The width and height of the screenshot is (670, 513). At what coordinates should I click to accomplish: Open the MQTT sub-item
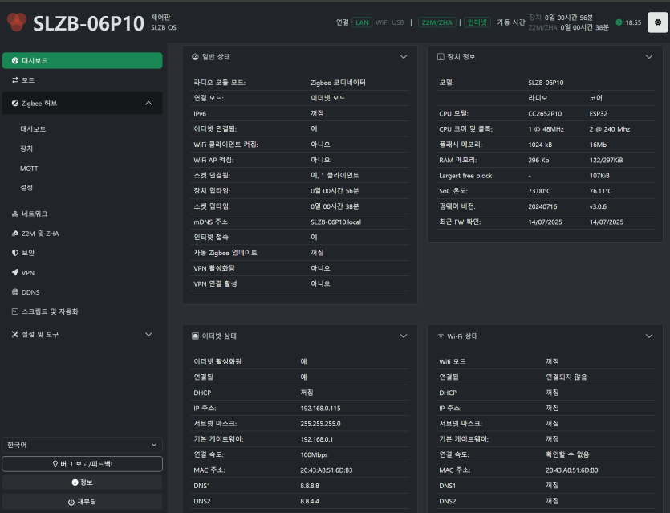point(29,169)
